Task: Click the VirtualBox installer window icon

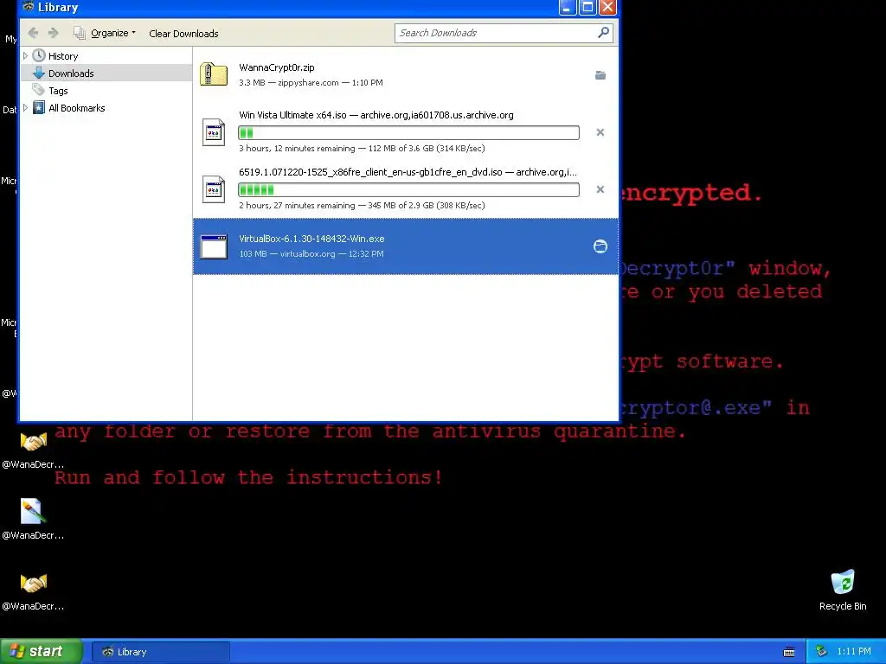Action: point(214,246)
